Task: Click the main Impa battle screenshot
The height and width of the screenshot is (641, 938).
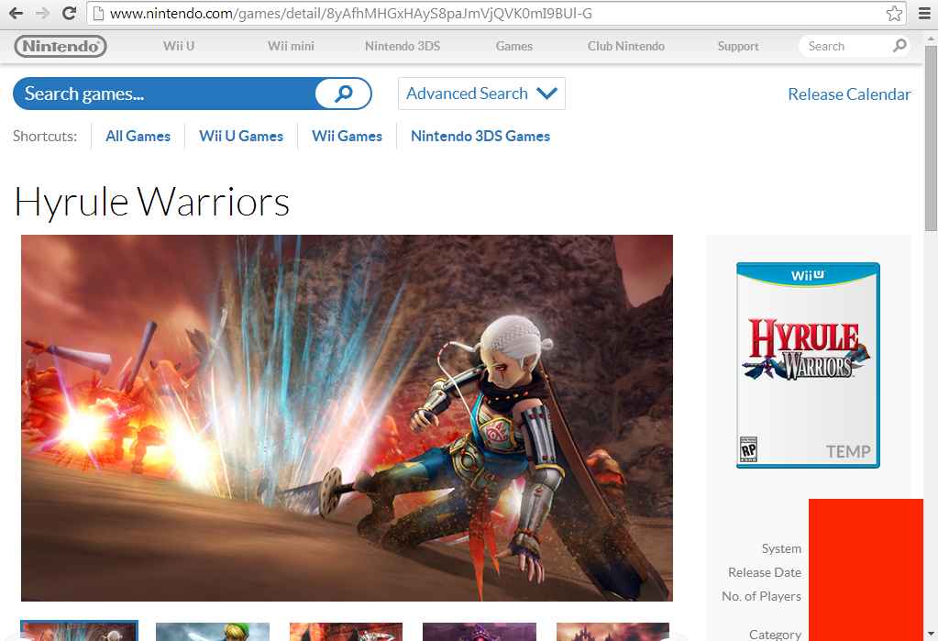Action: click(x=347, y=418)
